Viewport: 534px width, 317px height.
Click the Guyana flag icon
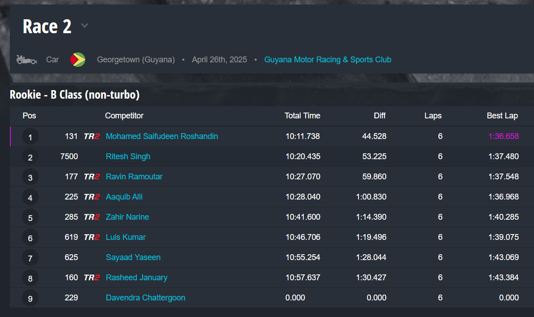coord(78,60)
